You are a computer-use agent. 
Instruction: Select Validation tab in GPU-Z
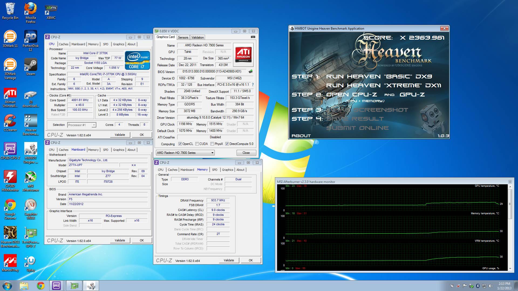(198, 37)
